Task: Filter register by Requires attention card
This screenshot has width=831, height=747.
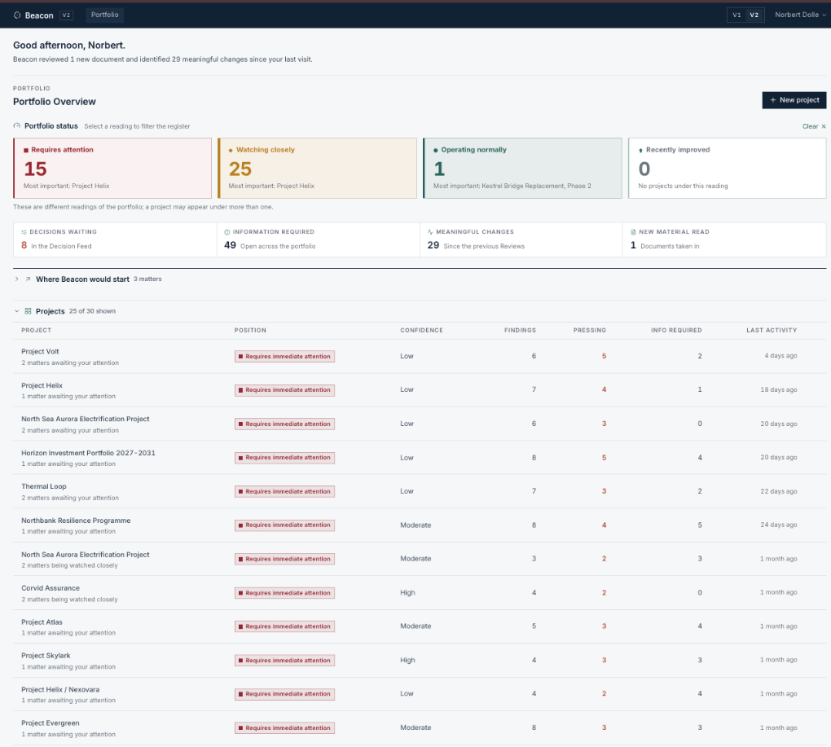Action: click(x=112, y=169)
